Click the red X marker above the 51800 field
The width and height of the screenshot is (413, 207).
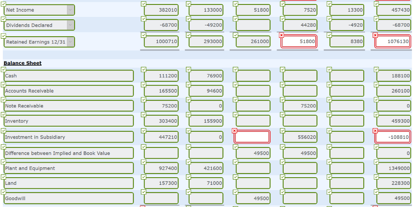(x=282, y=35)
